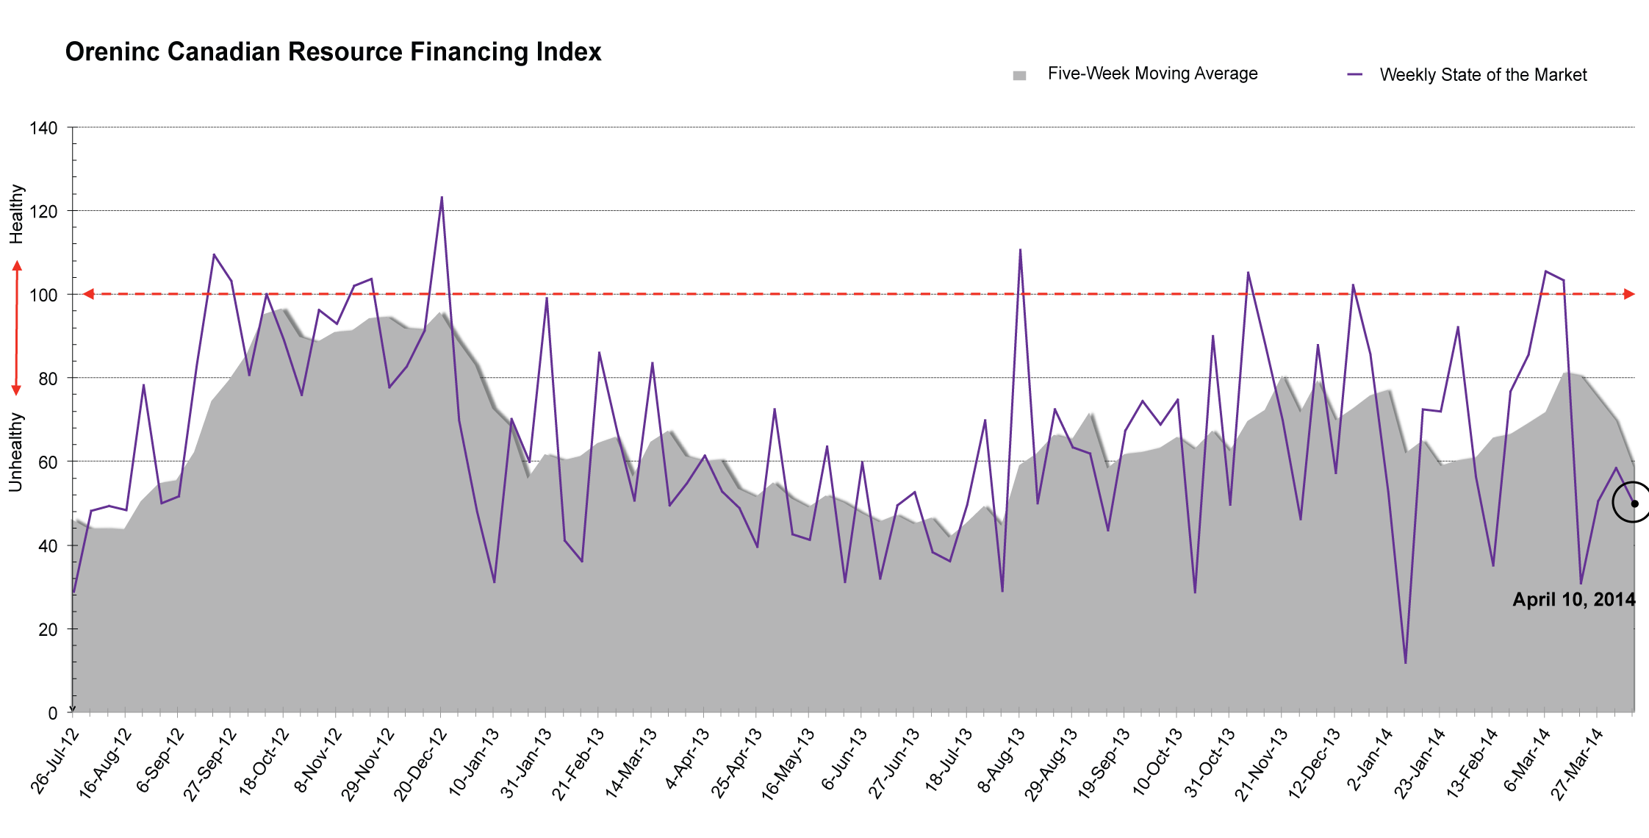This screenshot has width=1649, height=838.
Task: Click the 8-Aug-13 date label
Action: 1001,761
